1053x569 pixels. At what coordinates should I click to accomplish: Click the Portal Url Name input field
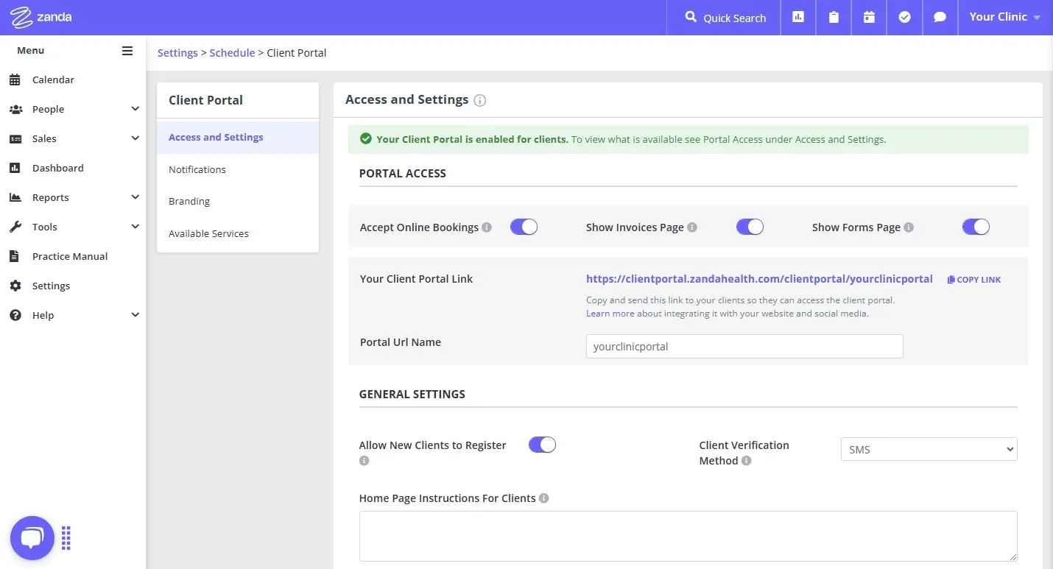click(x=744, y=346)
